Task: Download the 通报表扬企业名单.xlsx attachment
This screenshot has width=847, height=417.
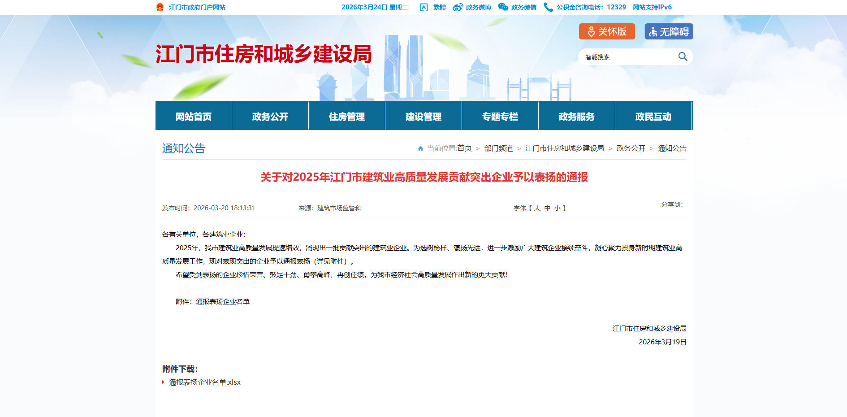Action: point(205,382)
